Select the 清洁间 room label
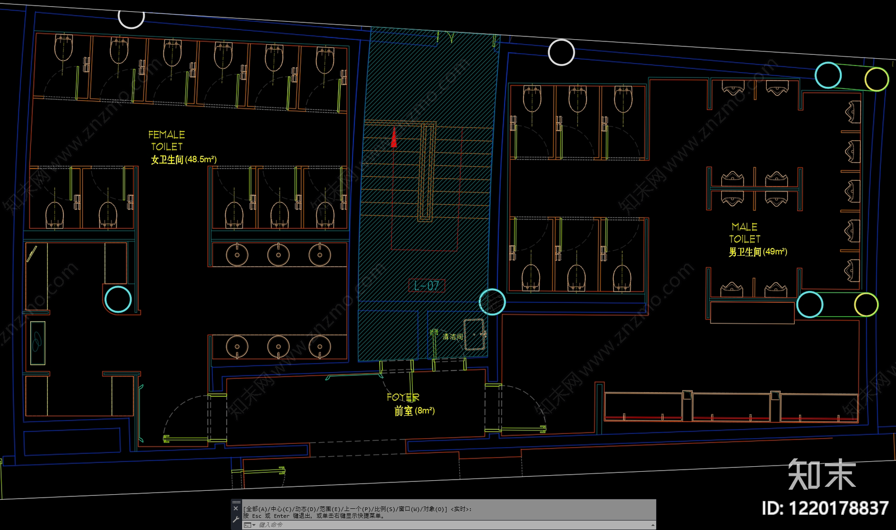This screenshot has height=530, width=896. click(452, 336)
